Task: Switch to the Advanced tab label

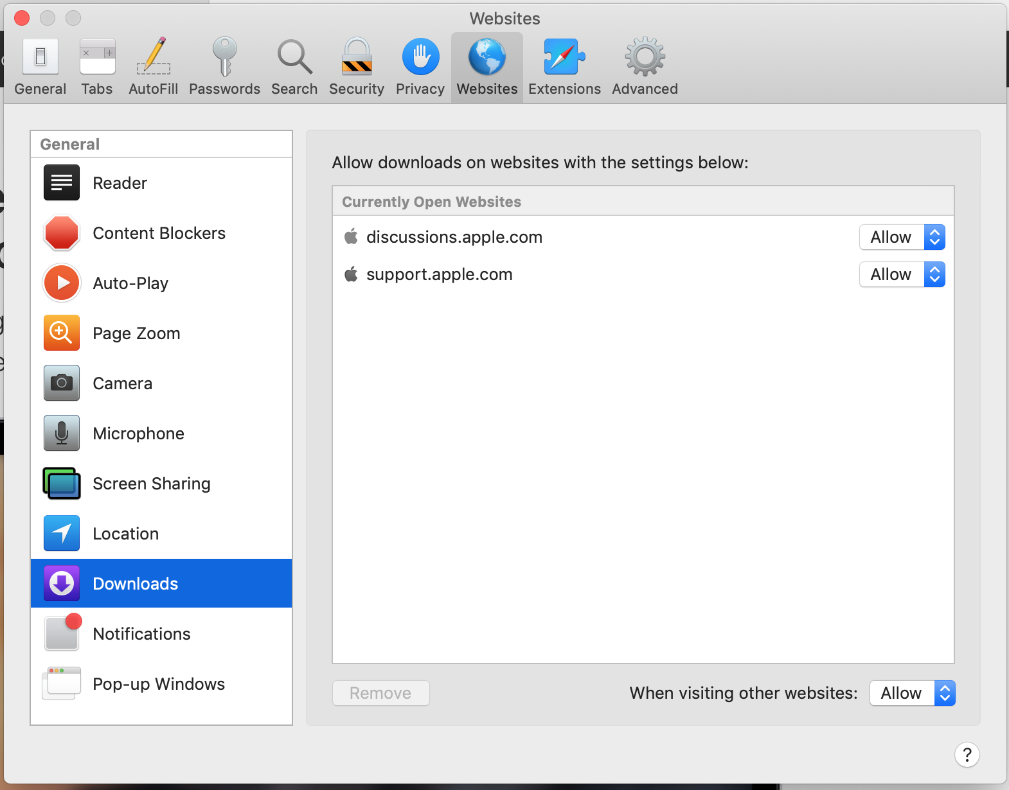Action: click(645, 89)
